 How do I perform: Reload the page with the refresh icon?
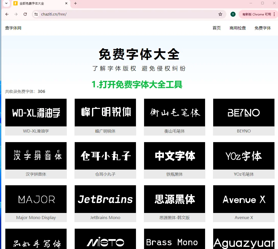coord(25,14)
